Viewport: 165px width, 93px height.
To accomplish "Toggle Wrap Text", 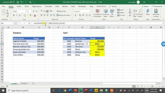I will point(61,11).
